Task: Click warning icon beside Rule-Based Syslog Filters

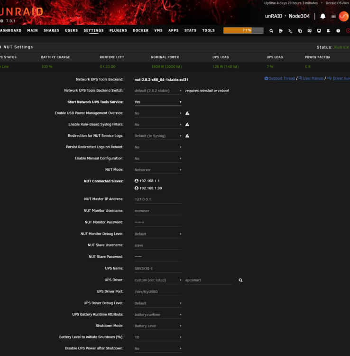Action: point(187,124)
